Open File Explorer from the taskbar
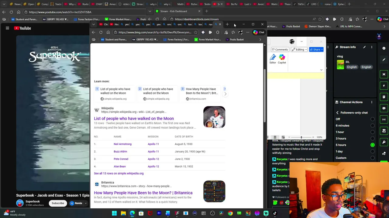 click(x=123, y=213)
